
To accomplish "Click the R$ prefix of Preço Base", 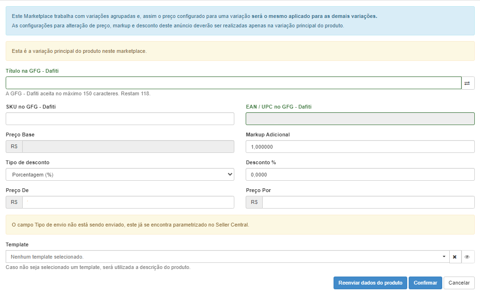I will (x=14, y=147).
